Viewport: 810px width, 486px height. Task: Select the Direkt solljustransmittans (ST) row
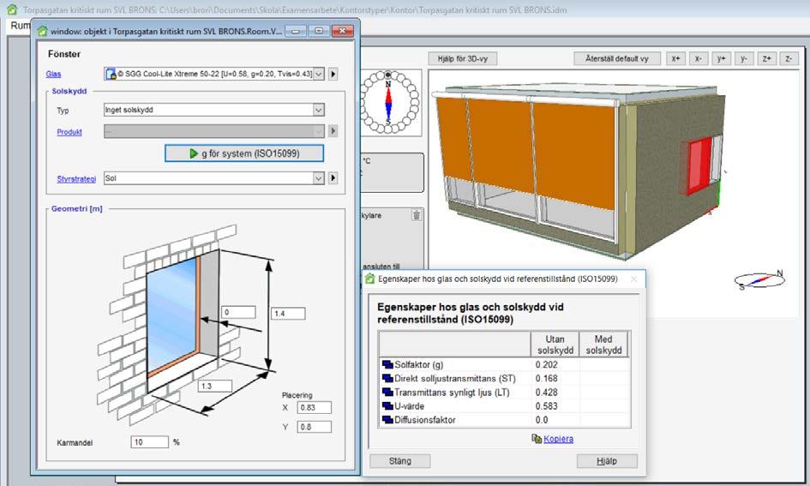pos(504,379)
